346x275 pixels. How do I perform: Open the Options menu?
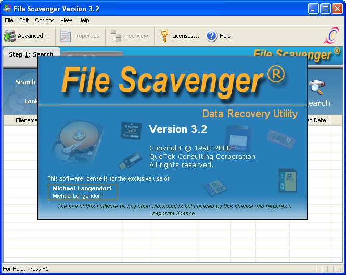point(45,20)
